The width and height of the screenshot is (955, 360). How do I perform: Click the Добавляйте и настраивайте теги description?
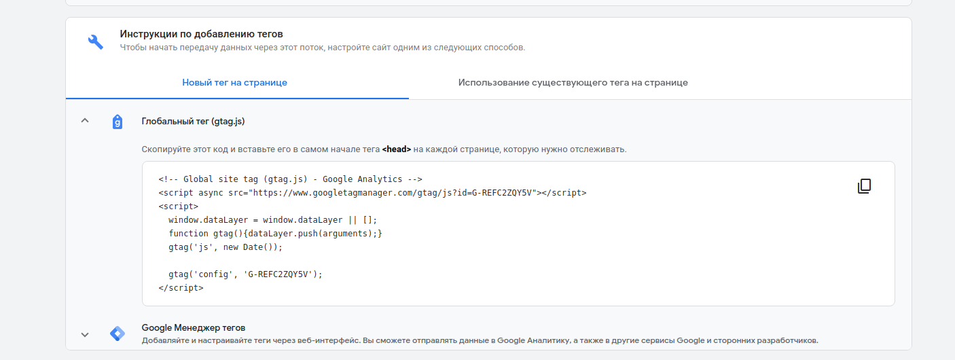[x=480, y=340]
